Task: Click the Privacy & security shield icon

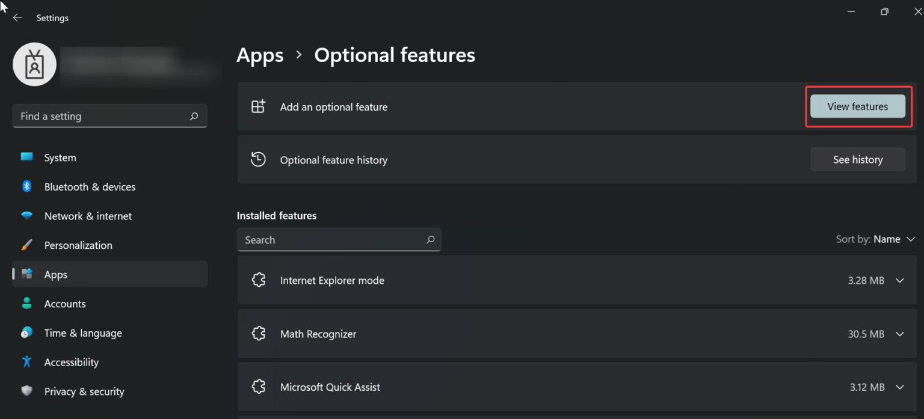Action: click(26, 391)
